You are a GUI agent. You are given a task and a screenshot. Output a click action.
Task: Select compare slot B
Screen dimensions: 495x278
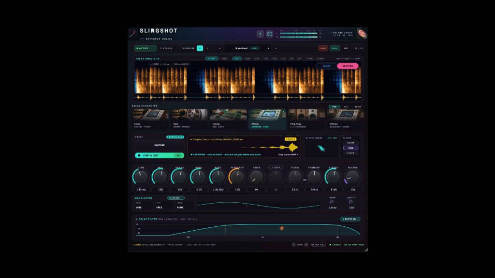[207, 48]
